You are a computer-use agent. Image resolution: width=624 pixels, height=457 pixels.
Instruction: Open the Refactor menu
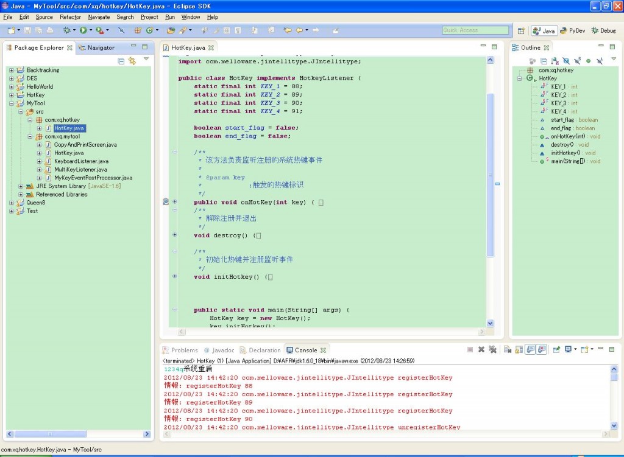click(70, 17)
